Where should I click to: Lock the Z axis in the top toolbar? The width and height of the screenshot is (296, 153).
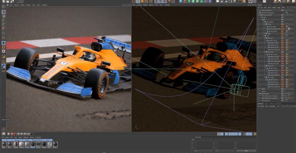point(164,2)
